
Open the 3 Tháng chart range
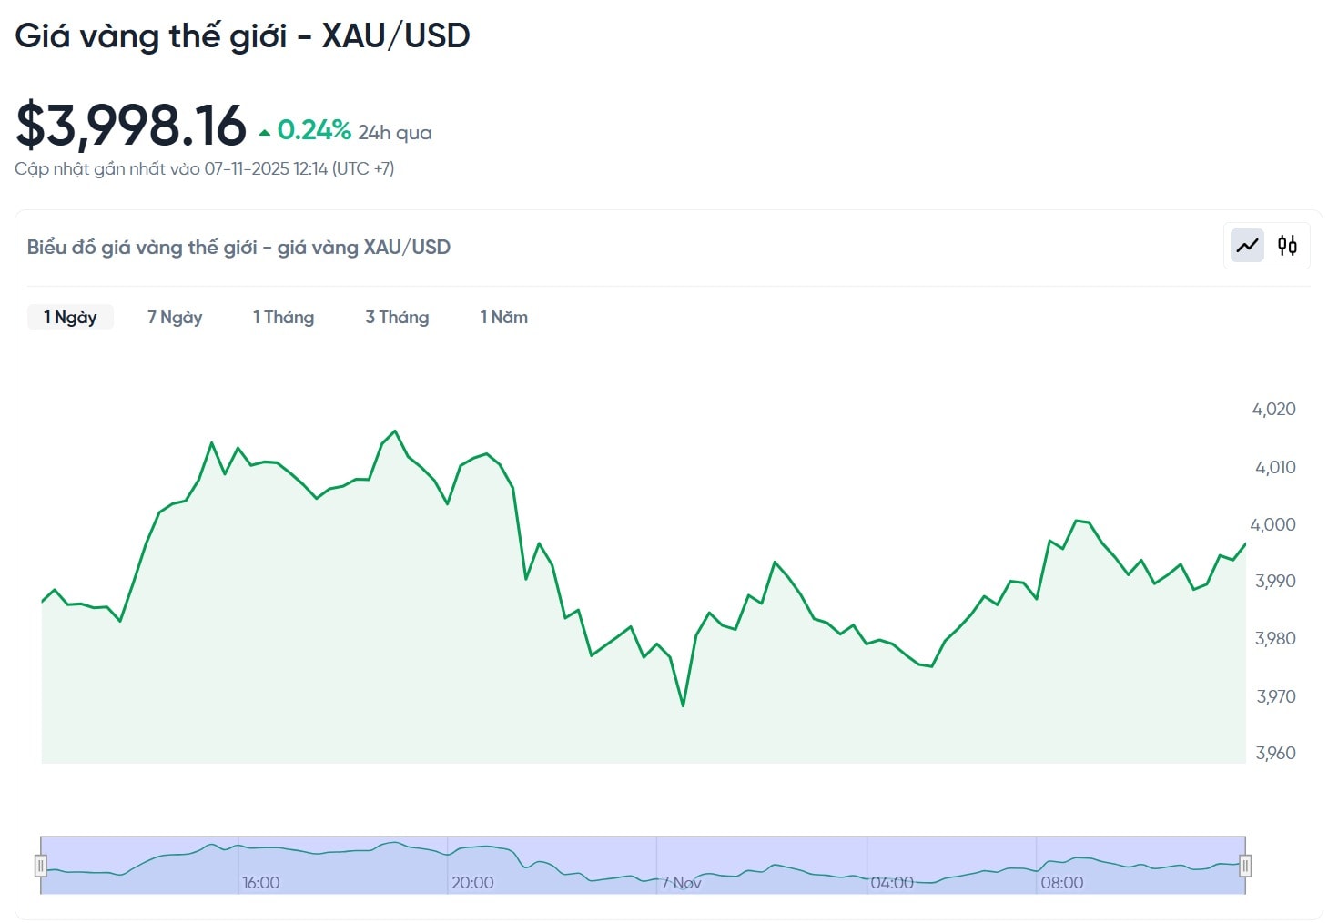coord(397,317)
